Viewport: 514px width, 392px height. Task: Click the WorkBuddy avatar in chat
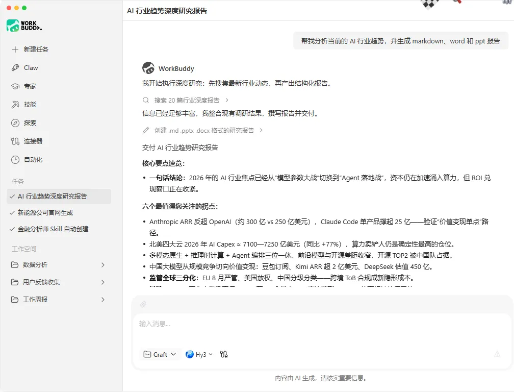pyautogui.click(x=148, y=68)
